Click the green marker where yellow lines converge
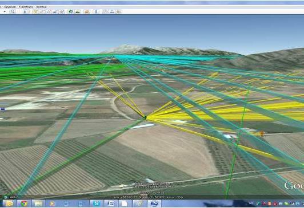The height and width of the screenshot is (208, 304). [x=145, y=117]
